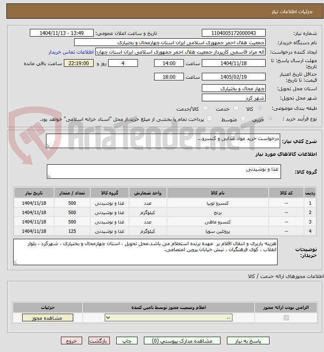Image resolution: width=324 pixels, height=352 pixels.
Task: Click the validity time 18:00 field
Action: click(169, 77)
